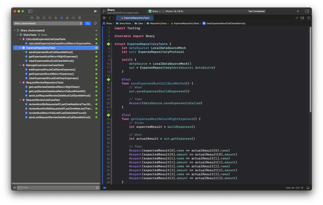Open the Issue navigator warning icon
The width and height of the screenshot is (323, 205).
tap(56, 18)
